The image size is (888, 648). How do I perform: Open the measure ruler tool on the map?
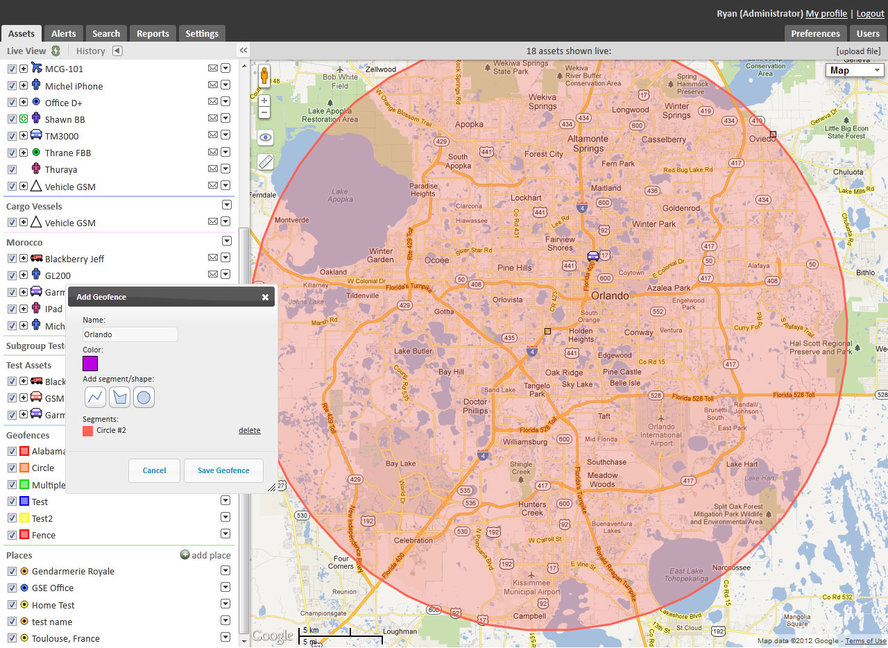tap(264, 162)
